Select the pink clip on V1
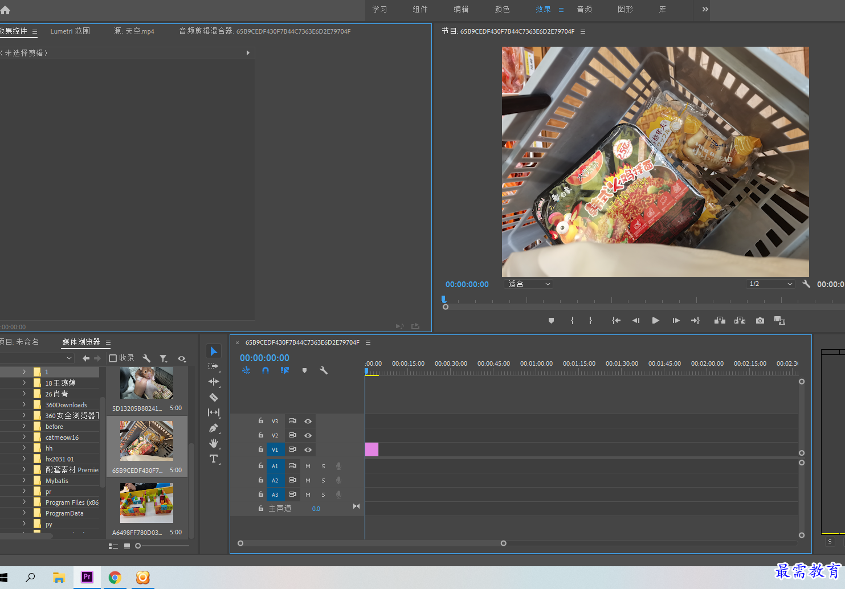 (x=372, y=449)
